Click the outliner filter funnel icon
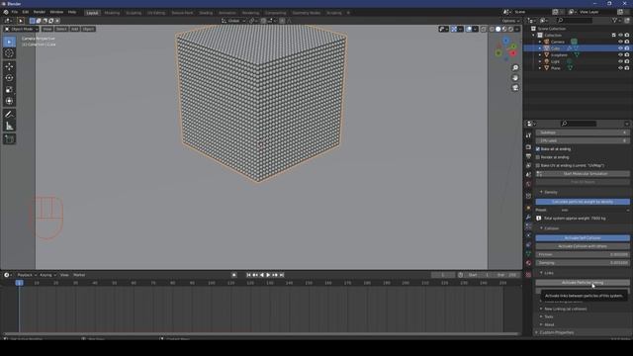Viewport: 633px width, 356px height. (615, 20)
